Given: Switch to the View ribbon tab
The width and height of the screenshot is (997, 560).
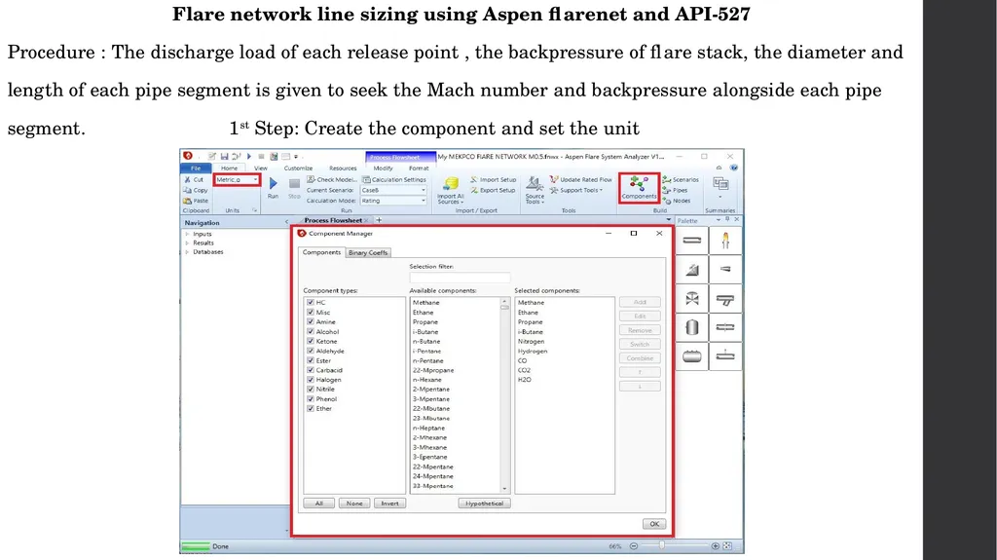Looking at the screenshot, I should click(261, 168).
